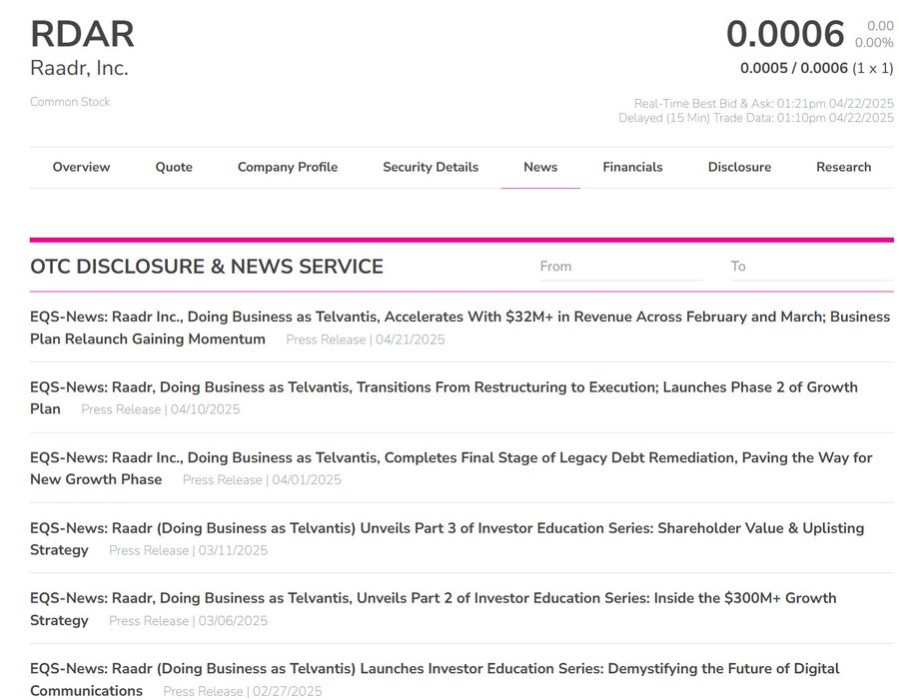Click the To date input field

tap(811, 267)
